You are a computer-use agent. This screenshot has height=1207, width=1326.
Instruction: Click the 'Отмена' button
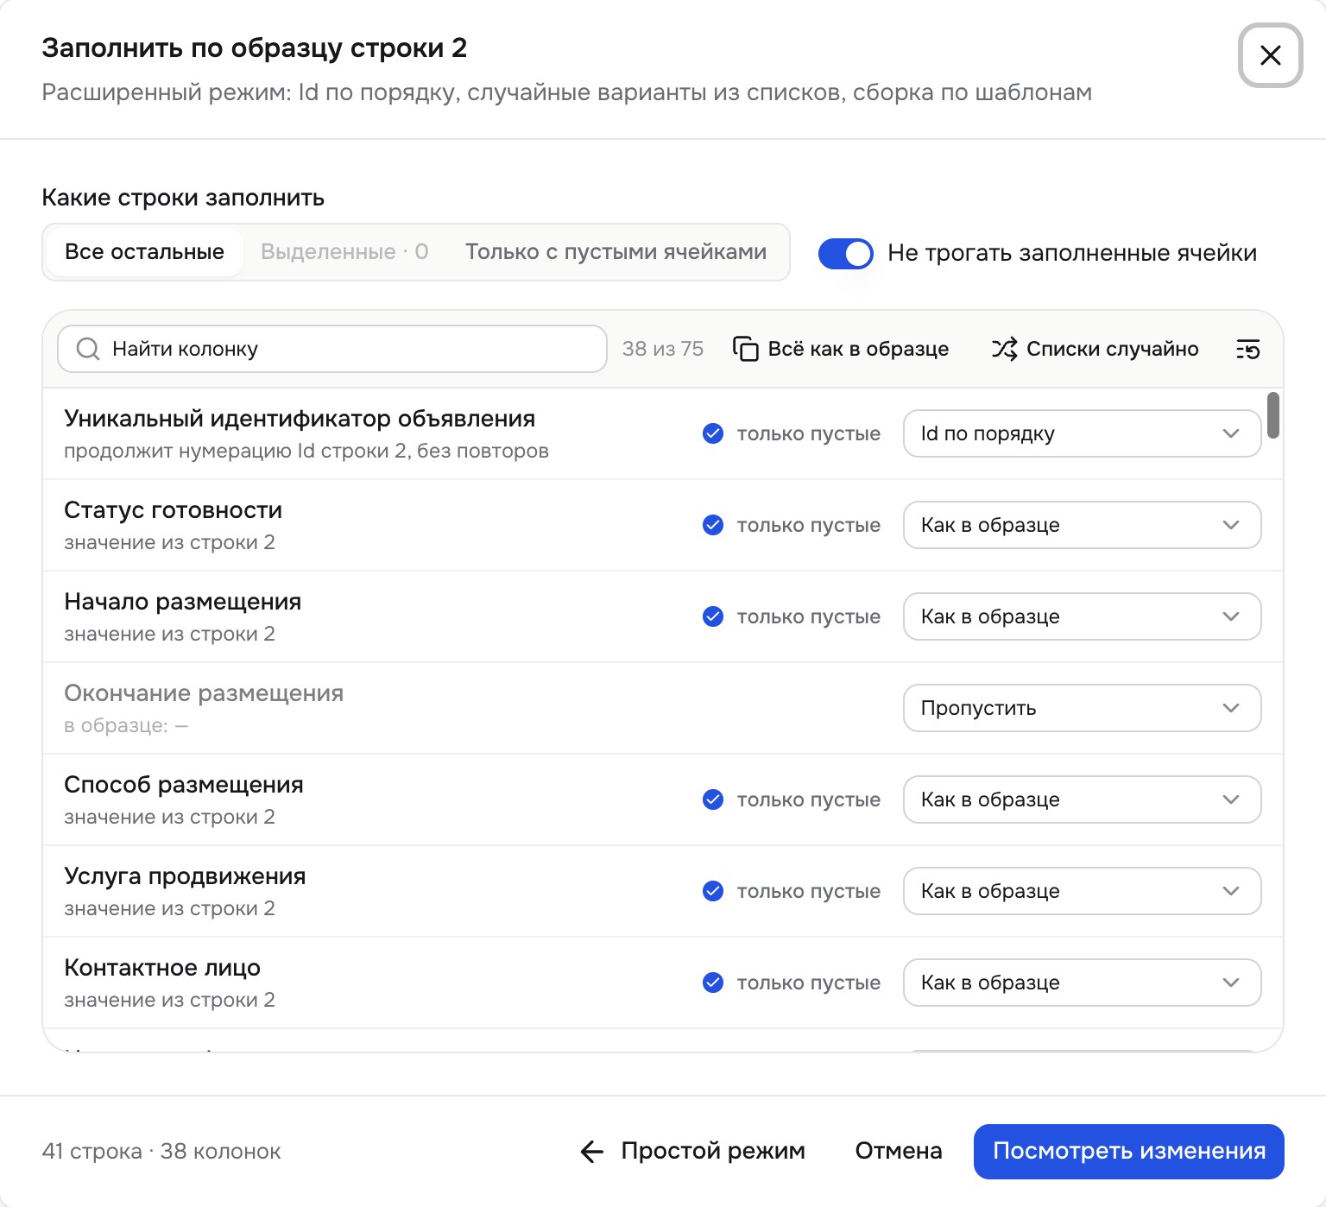[x=899, y=1151]
